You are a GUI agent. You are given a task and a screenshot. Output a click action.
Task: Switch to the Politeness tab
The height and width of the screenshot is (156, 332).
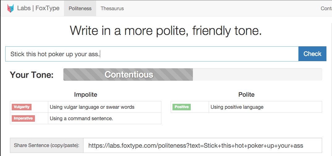click(x=80, y=8)
